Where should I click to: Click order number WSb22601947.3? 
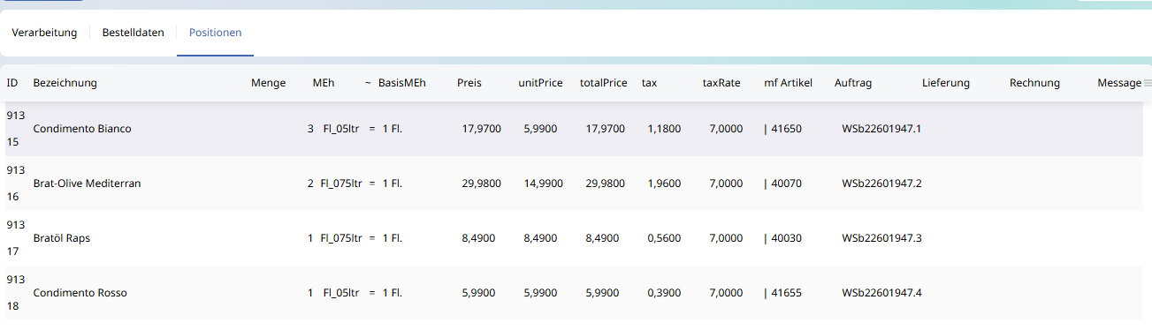pos(881,238)
